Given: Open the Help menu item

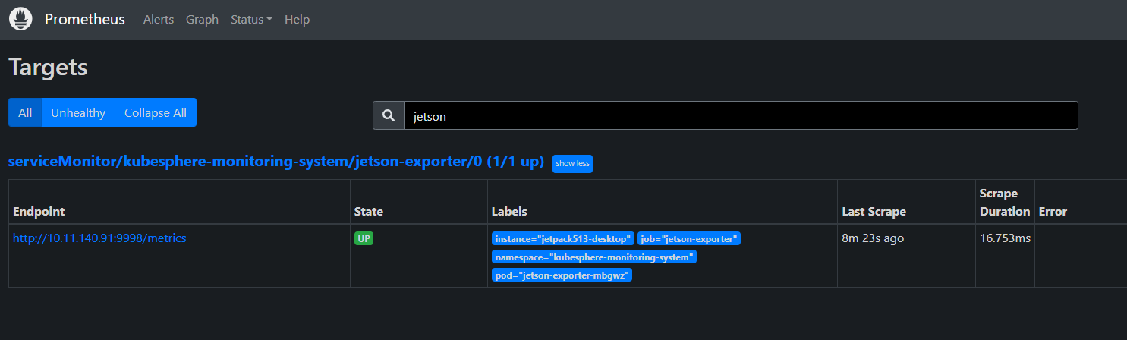Looking at the screenshot, I should 297,20.
